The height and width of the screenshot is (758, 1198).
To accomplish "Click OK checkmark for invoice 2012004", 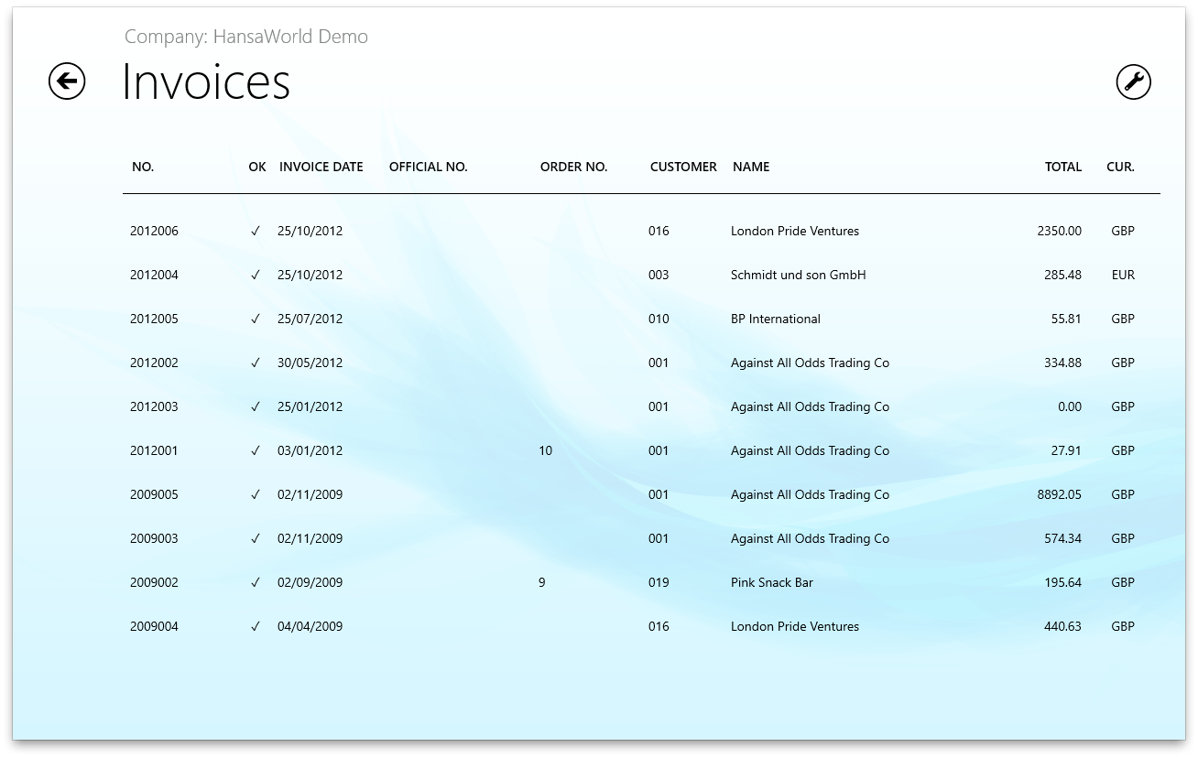I will coord(256,276).
